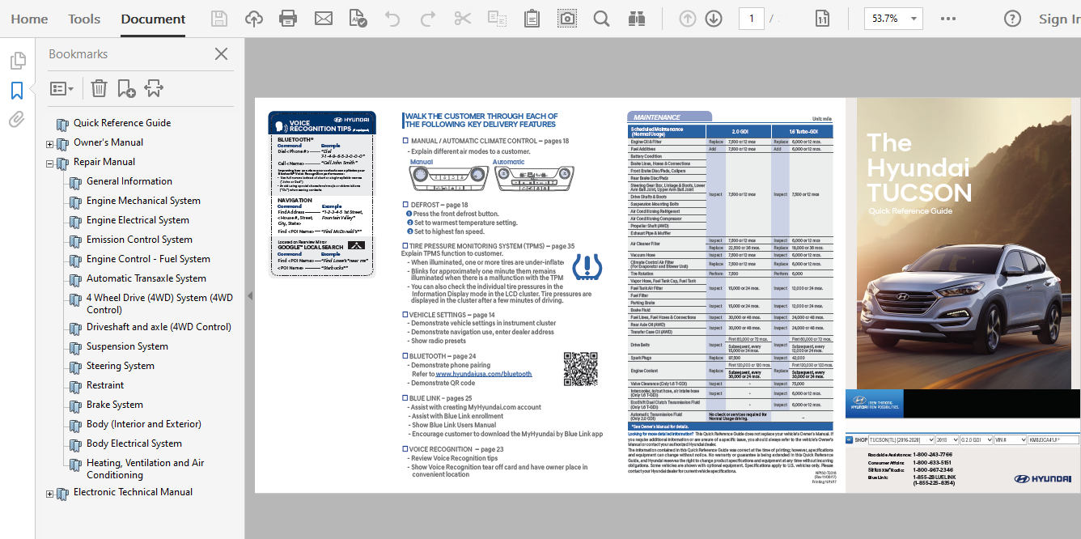This screenshot has height=539, width=1081.
Task: Go to next page arrow
Action: pyautogui.click(x=713, y=19)
